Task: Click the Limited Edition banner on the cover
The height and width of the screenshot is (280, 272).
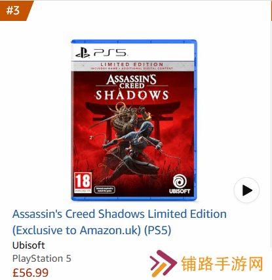Action: [132, 66]
